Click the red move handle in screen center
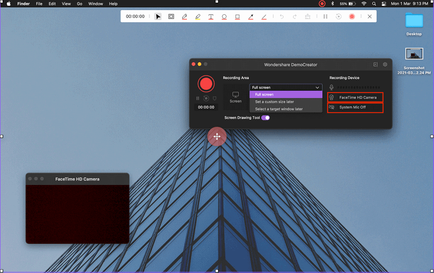Screen dimensions: 434x273 tap(217, 136)
